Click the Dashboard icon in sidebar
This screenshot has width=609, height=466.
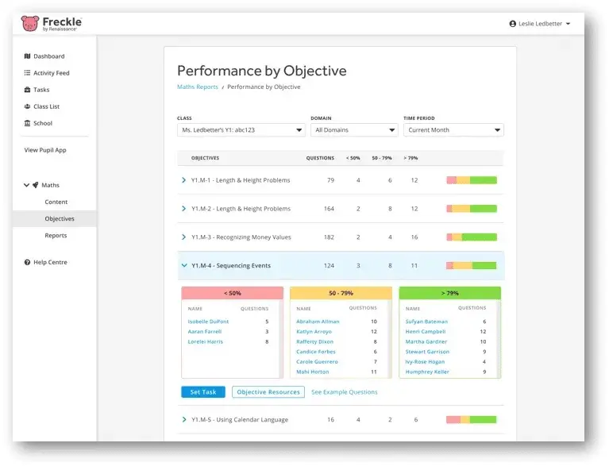[x=27, y=56]
